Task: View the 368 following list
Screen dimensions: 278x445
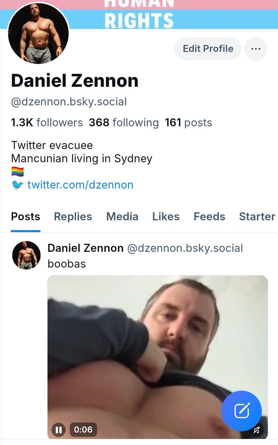Action: (x=123, y=122)
